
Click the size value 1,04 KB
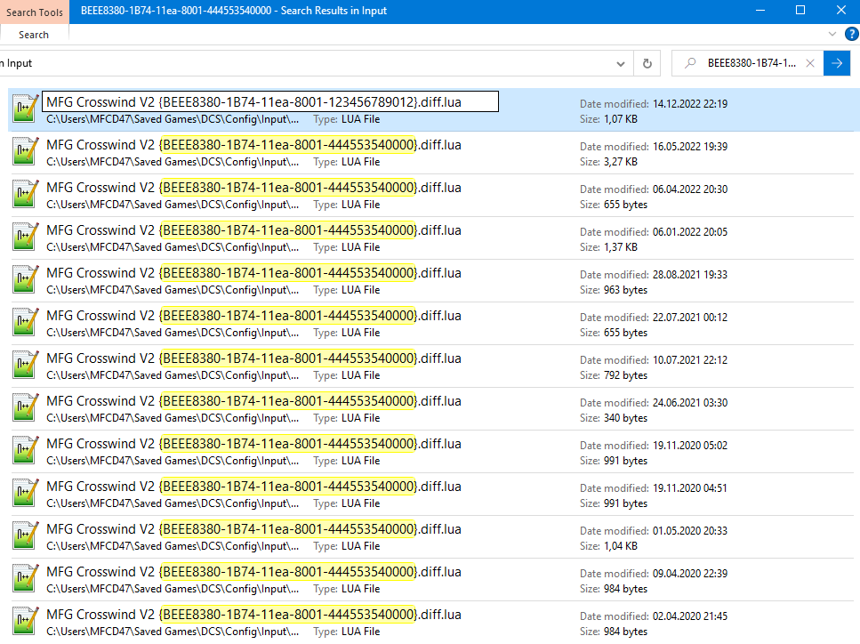[x=620, y=547]
